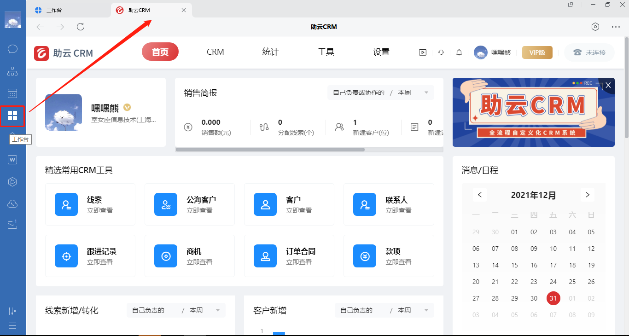Open the 公海客户 tool icon
Image resolution: width=629 pixels, height=336 pixels.
(166, 204)
